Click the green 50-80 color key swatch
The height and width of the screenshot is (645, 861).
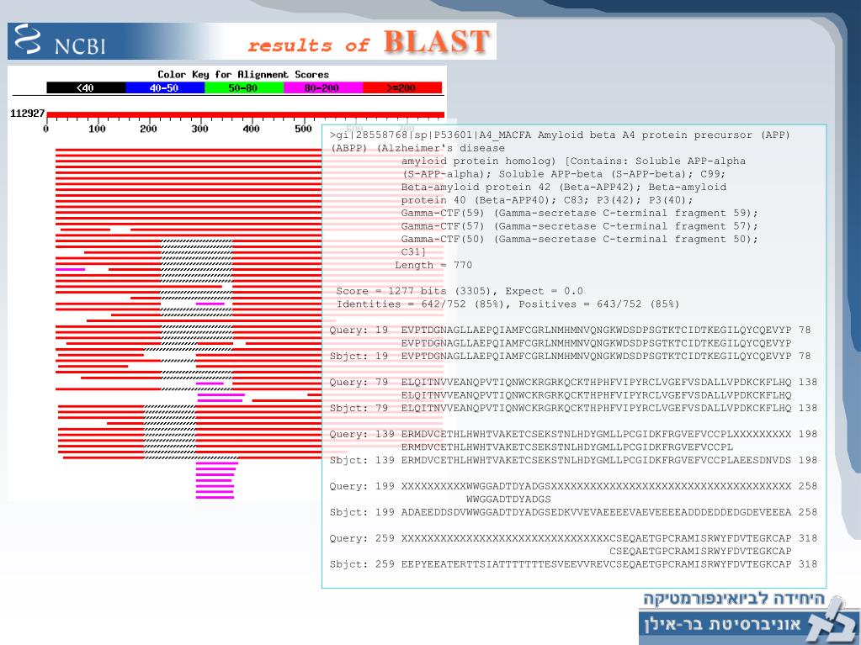tap(244, 87)
